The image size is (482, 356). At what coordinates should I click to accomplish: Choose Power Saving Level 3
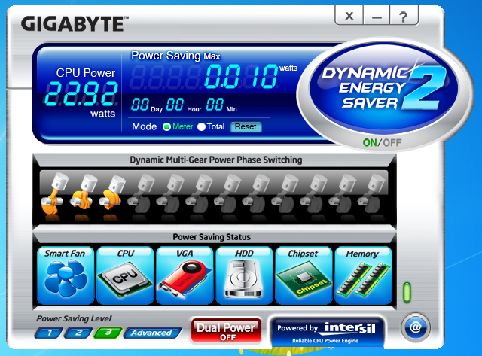coord(108,333)
